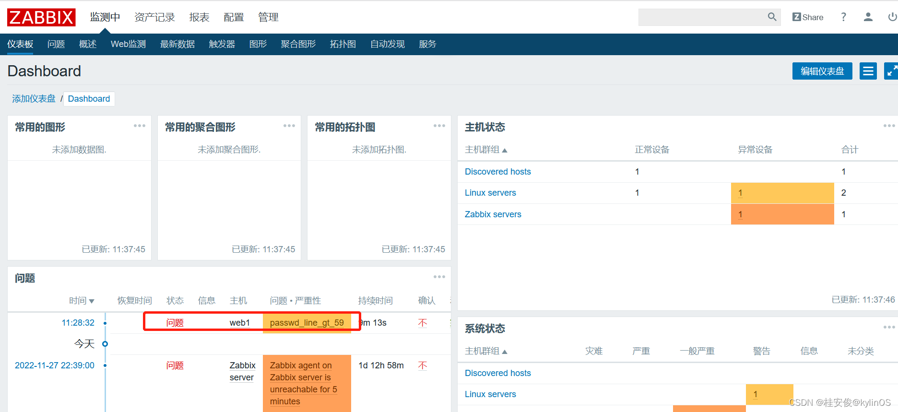Viewport: 898px width, 412px height.
Task: Open the dashboard actions list icon
Action: pyautogui.click(x=868, y=71)
